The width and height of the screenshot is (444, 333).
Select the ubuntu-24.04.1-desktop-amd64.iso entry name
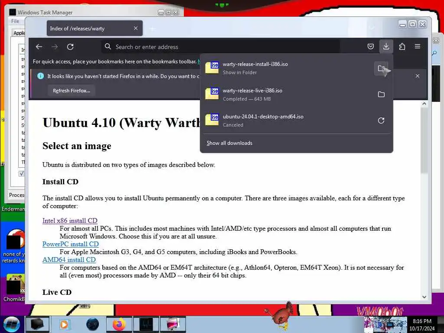[263, 117]
